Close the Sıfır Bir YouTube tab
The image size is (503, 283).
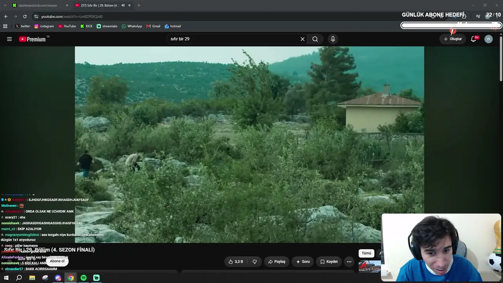pos(129,6)
